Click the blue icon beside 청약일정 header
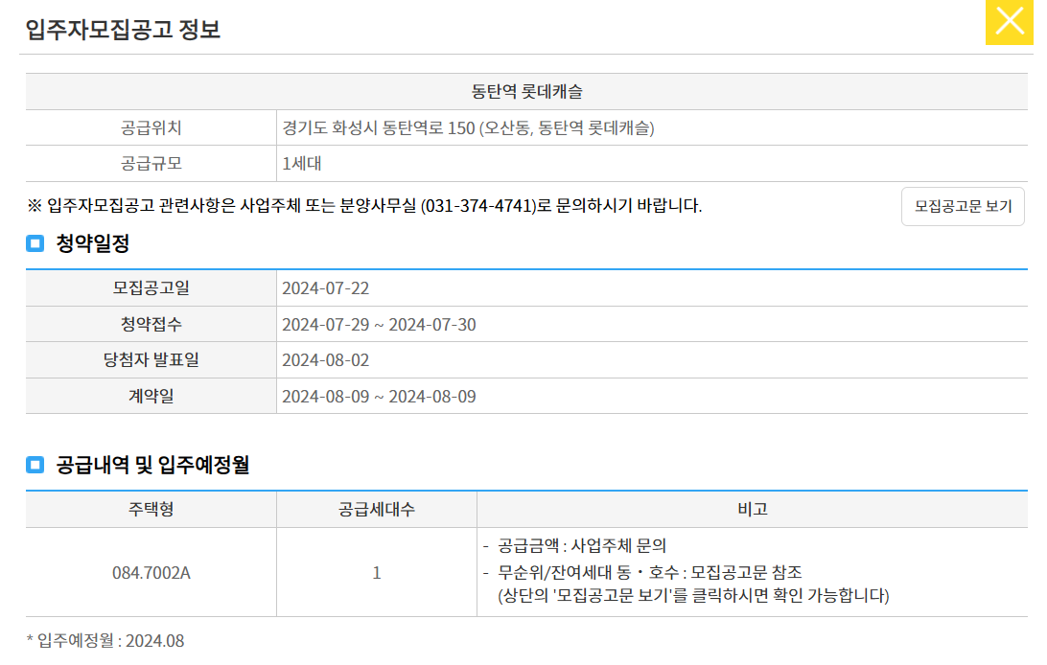The image size is (1047, 665). tap(33, 243)
